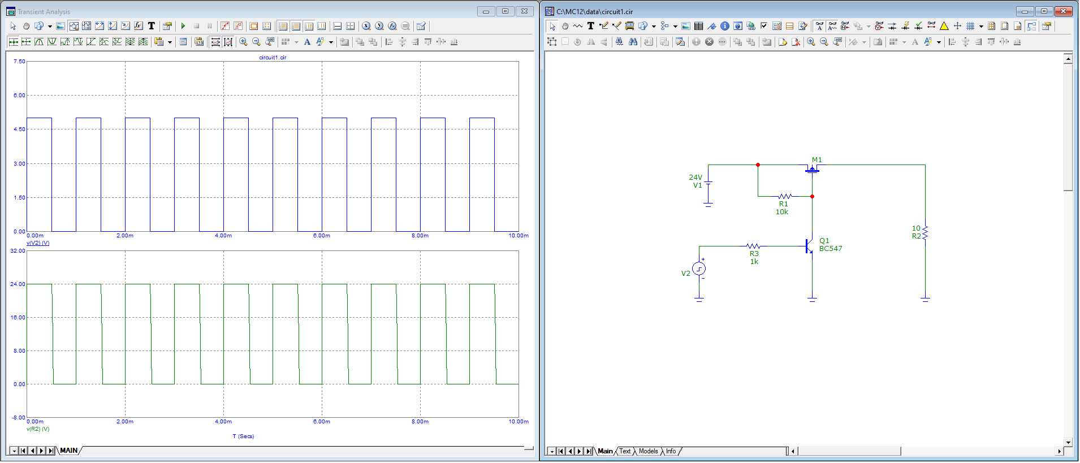Select the hand pan tool in analysis window
Screen dimensions: 1080x463
[26, 26]
